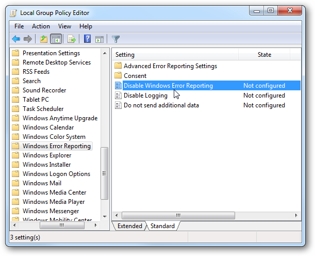Click Not configured state of Disable Logging
This screenshot has height=256, width=315.
(264, 95)
